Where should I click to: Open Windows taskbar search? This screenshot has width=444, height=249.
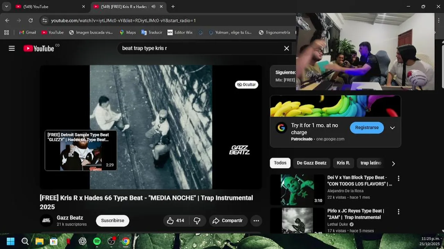[x=25, y=241]
